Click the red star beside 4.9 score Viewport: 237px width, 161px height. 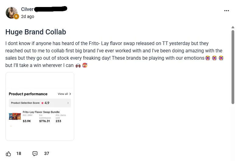click(42, 103)
